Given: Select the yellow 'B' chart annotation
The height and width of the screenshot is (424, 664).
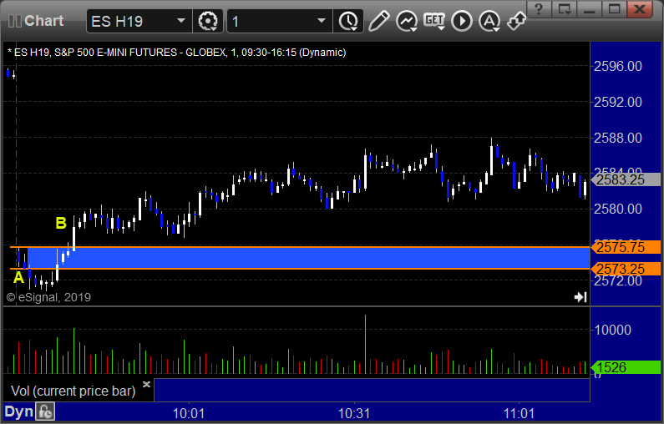Looking at the screenshot, I should tap(61, 223).
